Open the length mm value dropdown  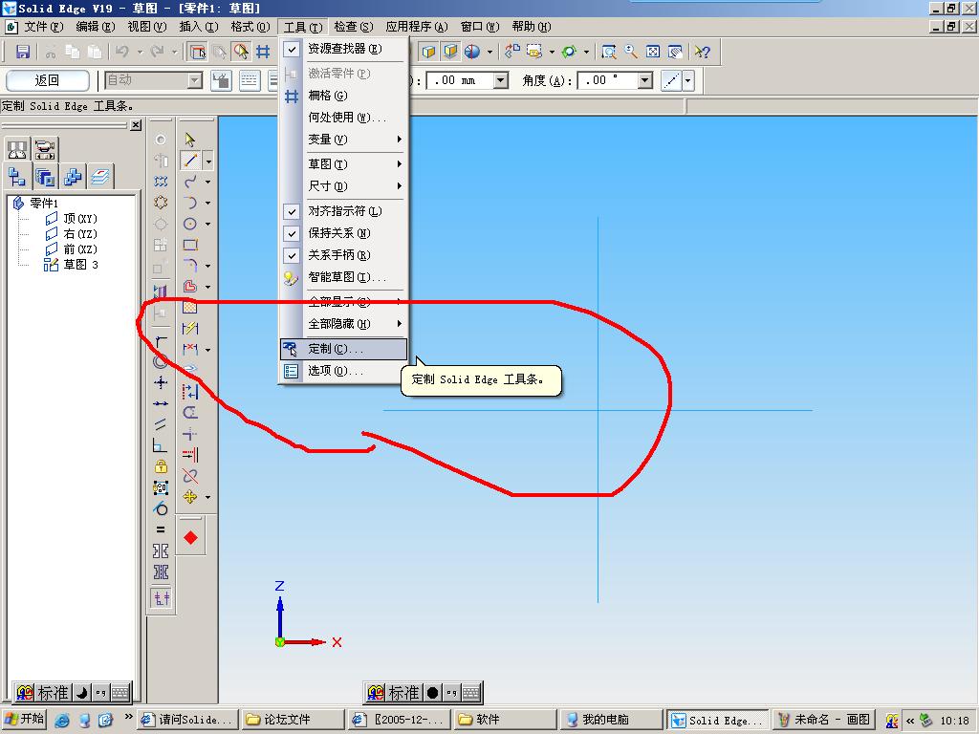pos(500,80)
